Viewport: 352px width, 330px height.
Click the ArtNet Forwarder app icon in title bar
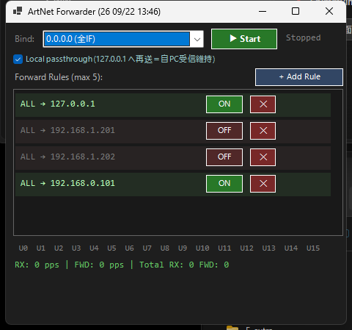(18, 11)
